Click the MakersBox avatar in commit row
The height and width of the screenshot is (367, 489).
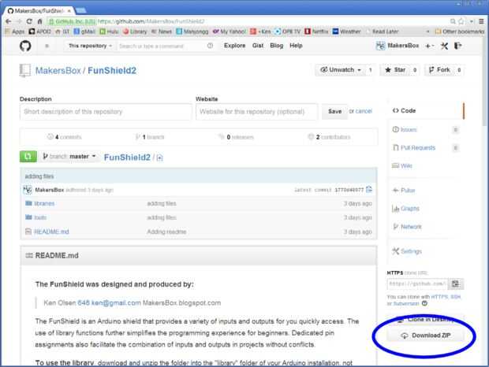coord(28,190)
